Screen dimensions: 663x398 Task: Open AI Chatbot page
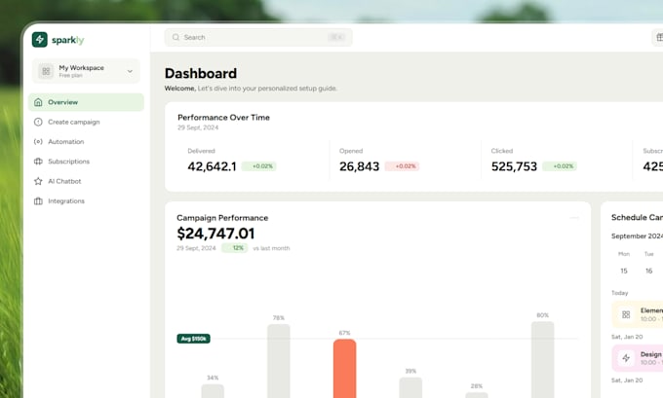(64, 181)
